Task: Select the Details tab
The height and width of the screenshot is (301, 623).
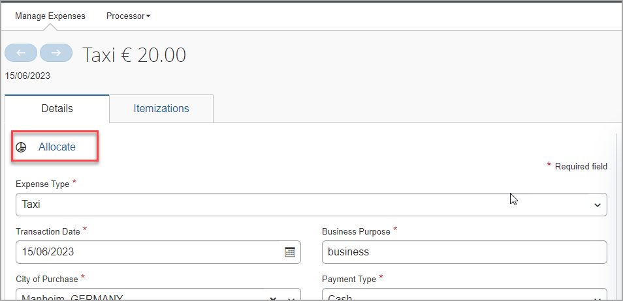Action: pos(57,108)
